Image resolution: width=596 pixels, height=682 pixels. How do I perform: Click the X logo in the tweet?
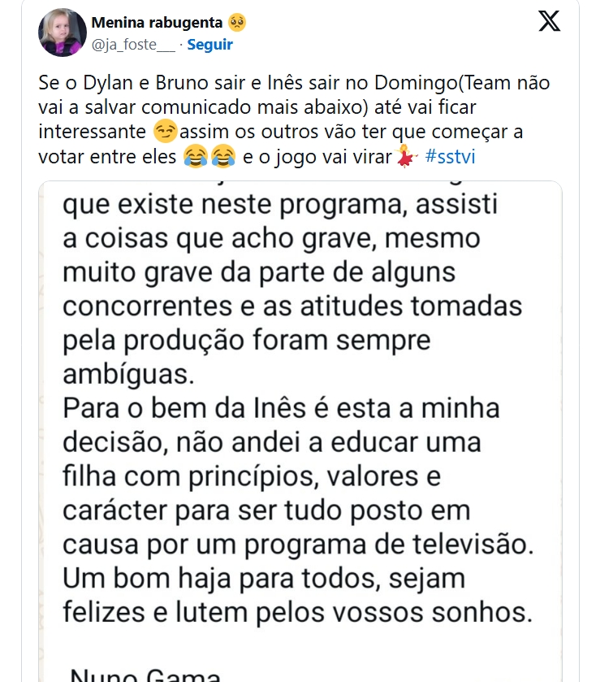click(550, 21)
